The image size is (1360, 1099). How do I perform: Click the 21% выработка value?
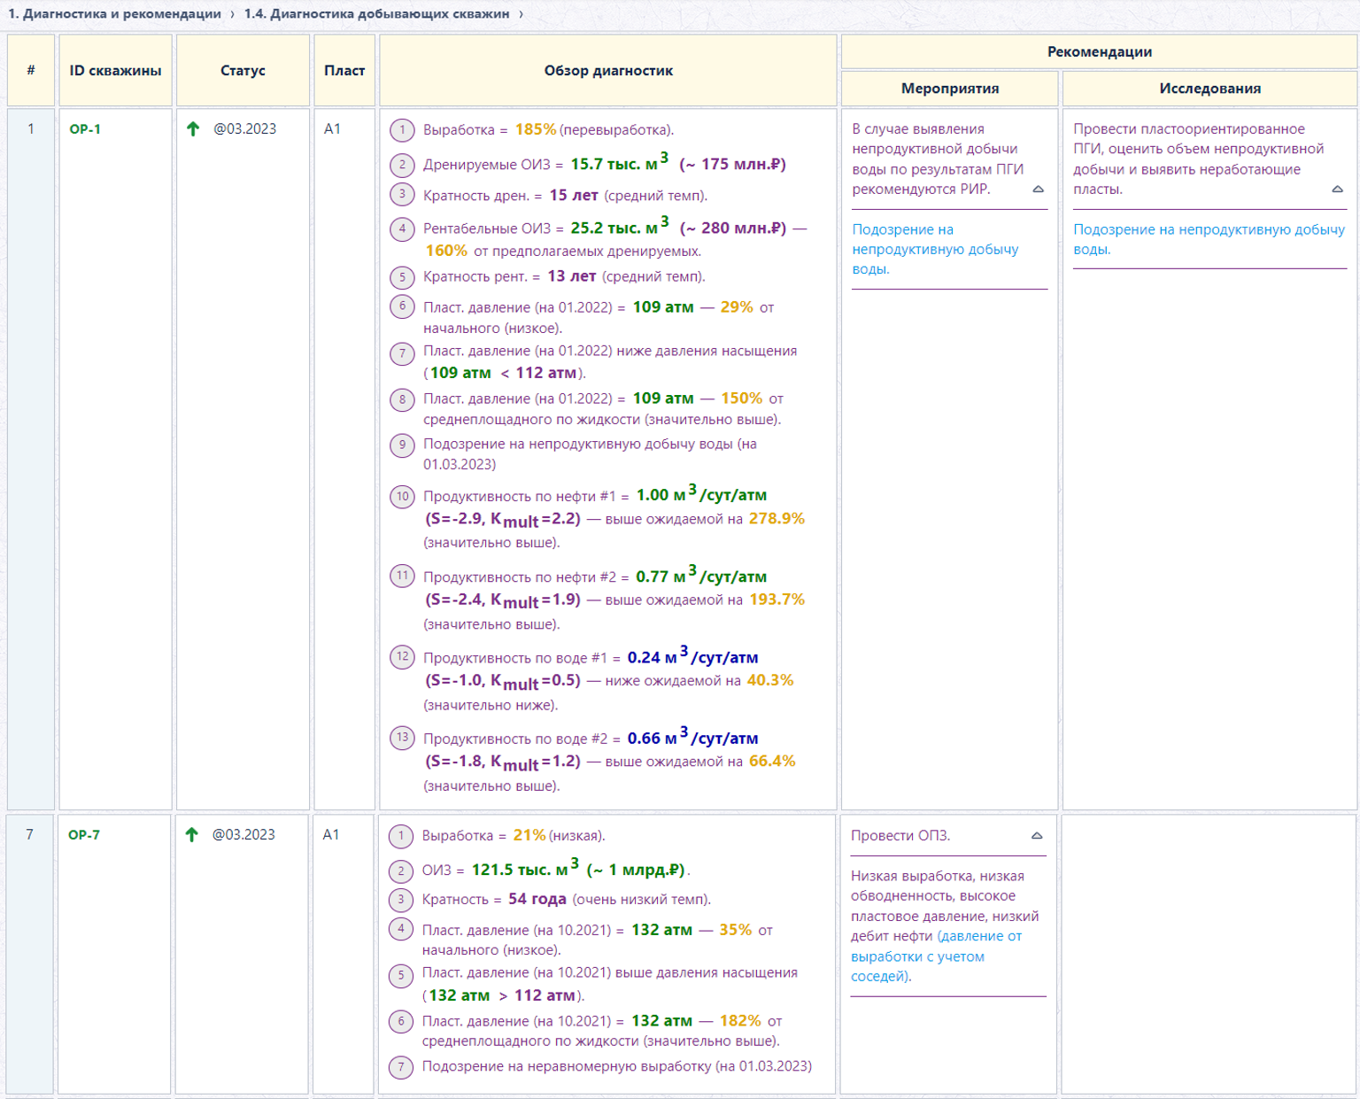pyautogui.click(x=529, y=835)
